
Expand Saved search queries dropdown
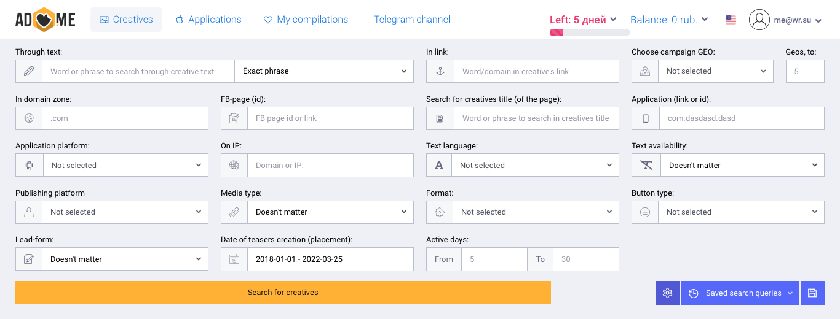tap(740, 293)
